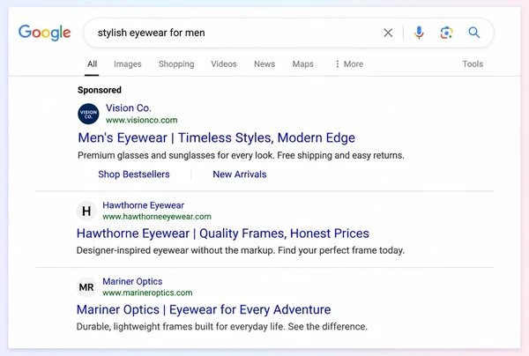The width and height of the screenshot is (529, 356).
Task: Click the Mariner Optics MR favicon
Action: coord(86,287)
